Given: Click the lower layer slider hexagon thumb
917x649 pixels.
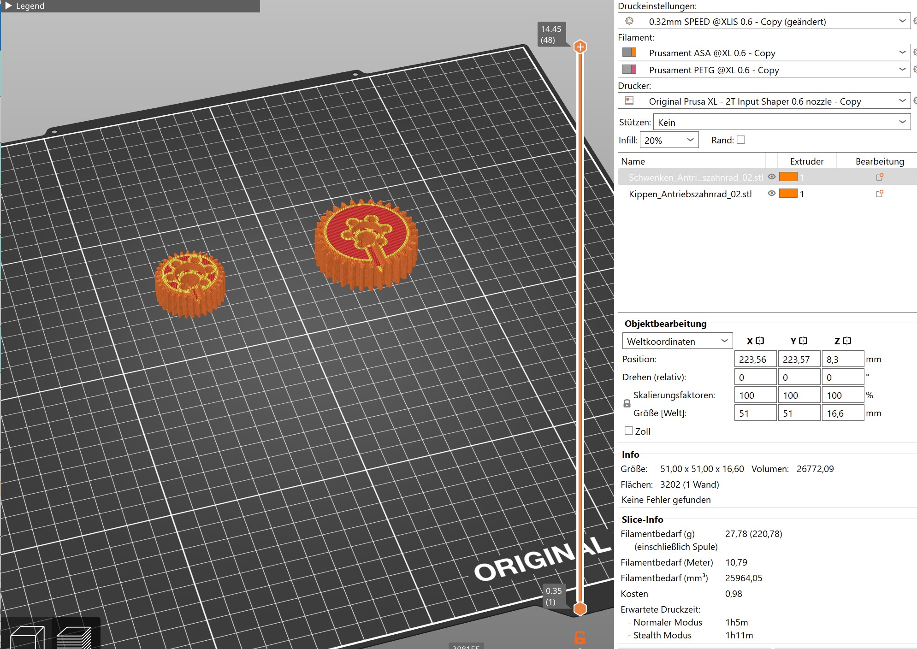Looking at the screenshot, I should coord(580,608).
